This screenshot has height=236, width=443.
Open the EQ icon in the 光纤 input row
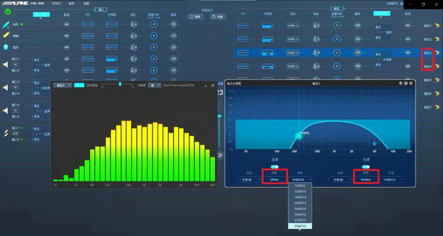(x=88, y=24)
